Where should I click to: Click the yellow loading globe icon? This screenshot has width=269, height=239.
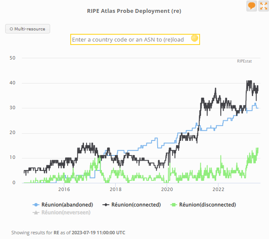click(x=194, y=38)
